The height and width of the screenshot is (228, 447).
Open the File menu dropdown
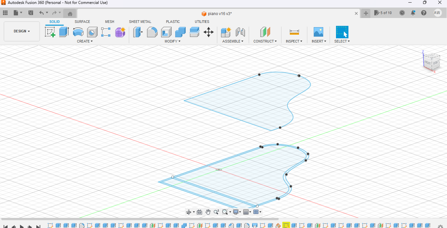(x=18, y=13)
